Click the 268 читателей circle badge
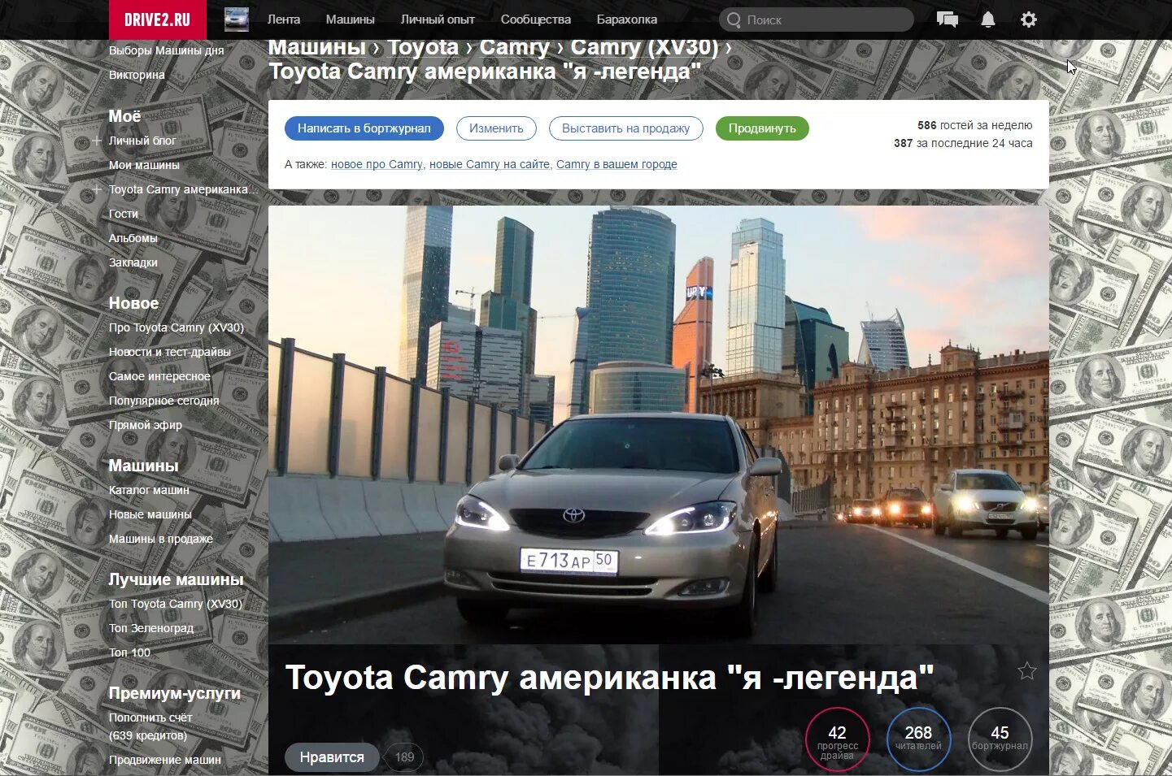This screenshot has height=776, width=1172. (x=918, y=739)
